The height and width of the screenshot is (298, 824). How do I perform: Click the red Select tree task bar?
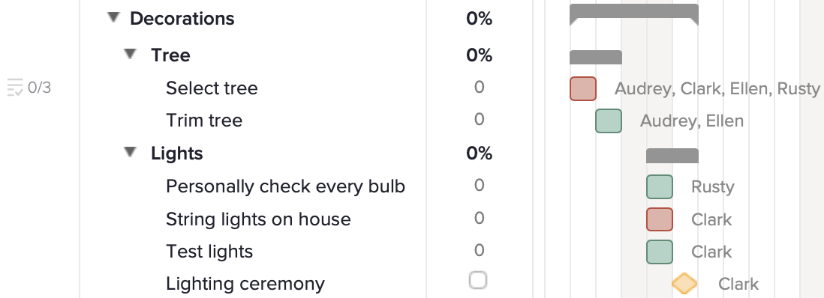pyautogui.click(x=583, y=88)
